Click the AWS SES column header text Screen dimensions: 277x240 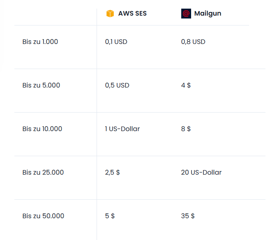132,14
